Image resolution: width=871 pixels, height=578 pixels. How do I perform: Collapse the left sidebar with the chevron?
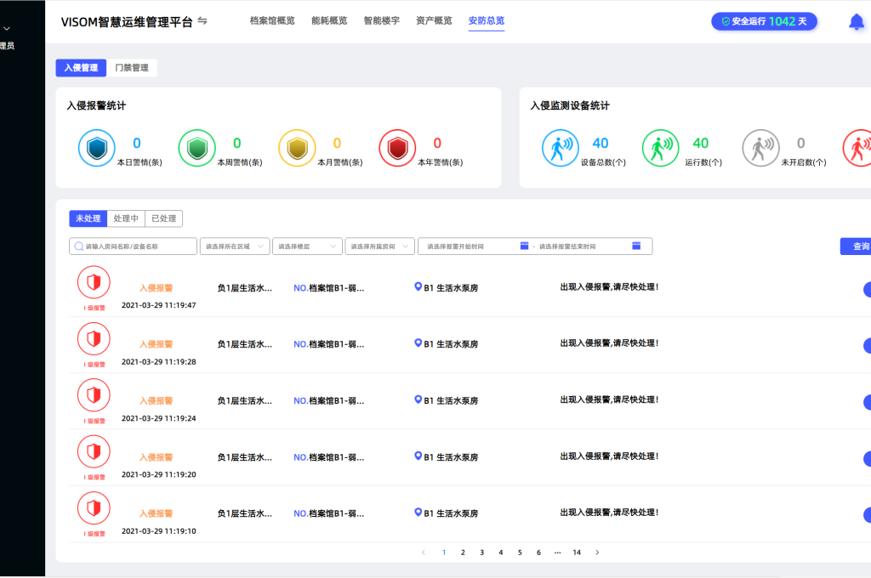pos(7,27)
